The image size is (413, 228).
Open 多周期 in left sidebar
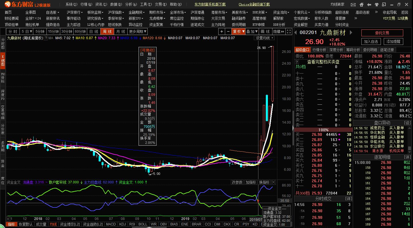tap(3, 146)
